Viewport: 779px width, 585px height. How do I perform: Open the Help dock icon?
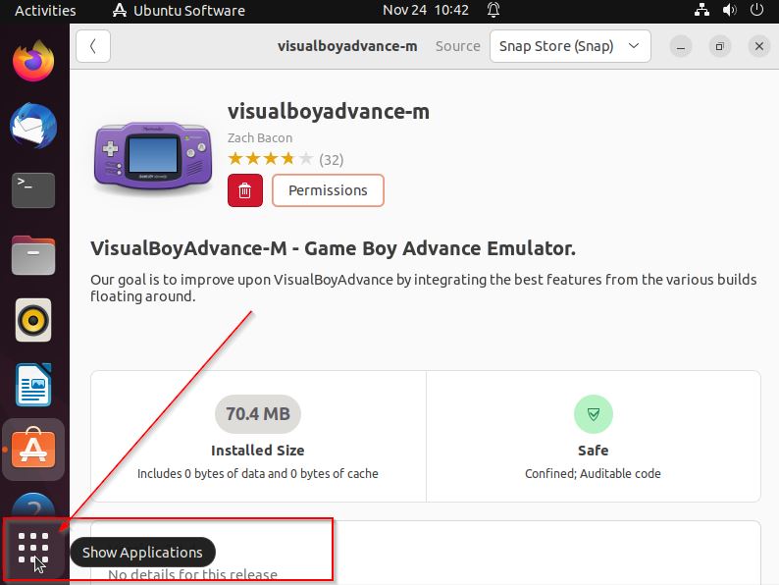[33, 505]
